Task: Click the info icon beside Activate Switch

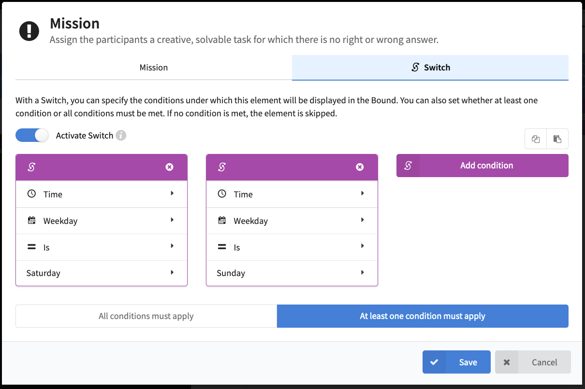Action: [x=121, y=136]
